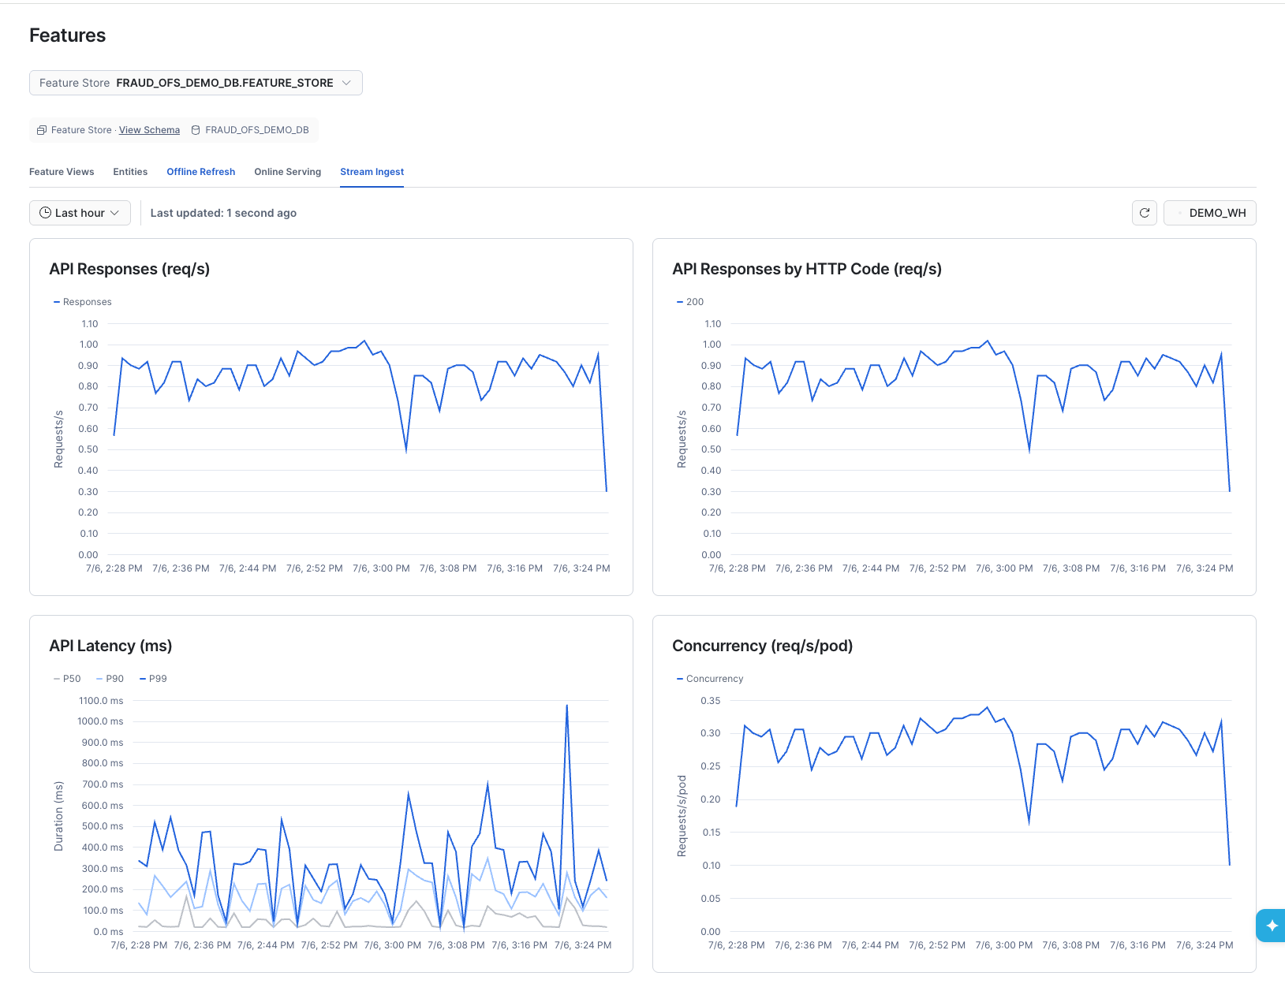
Task: Toggle the Concurrency legend series
Action: 710,679
